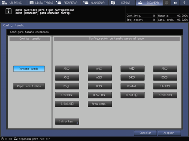Image resolution: width=189 pixels, height=141 pixels.
Task: Choose A5 landscape size
Action: 165,69
